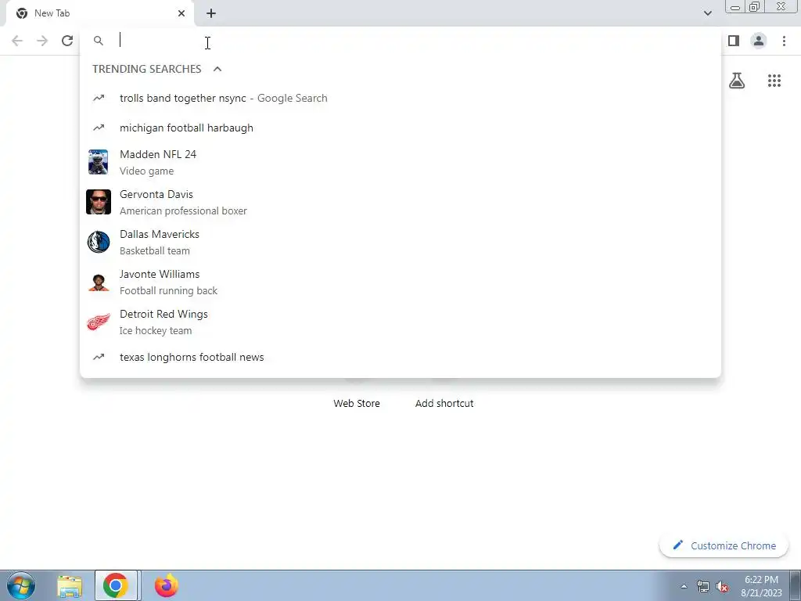Choose michigan football harbaugh suggestion

point(400,128)
